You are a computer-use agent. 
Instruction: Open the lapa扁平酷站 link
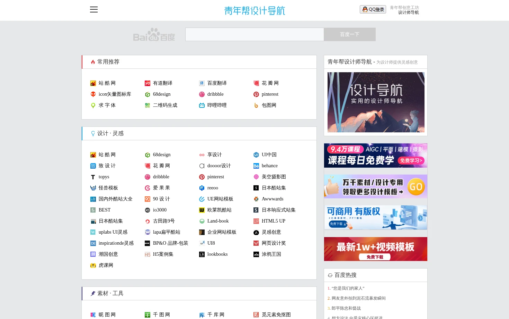pos(167,232)
